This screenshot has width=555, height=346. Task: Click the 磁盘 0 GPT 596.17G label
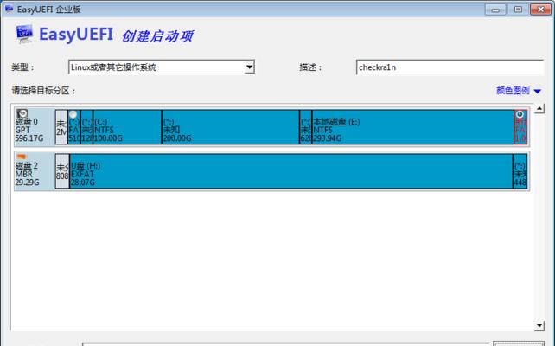29,130
